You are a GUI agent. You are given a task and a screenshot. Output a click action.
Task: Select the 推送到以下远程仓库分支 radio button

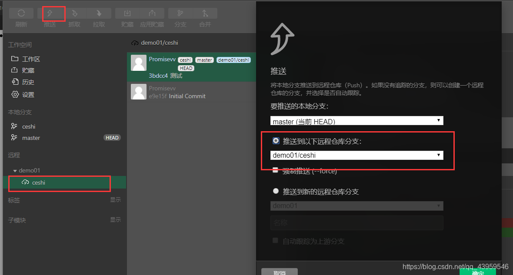point(276,139)
